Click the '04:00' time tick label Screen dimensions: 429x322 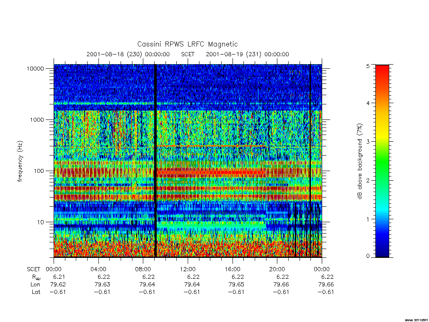(98, 269)
